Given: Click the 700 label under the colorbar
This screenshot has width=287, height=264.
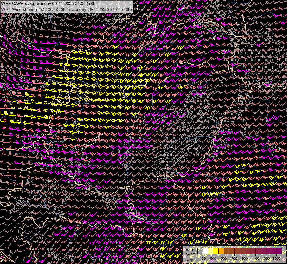Looking at the screenshot, I should [234, 258].
